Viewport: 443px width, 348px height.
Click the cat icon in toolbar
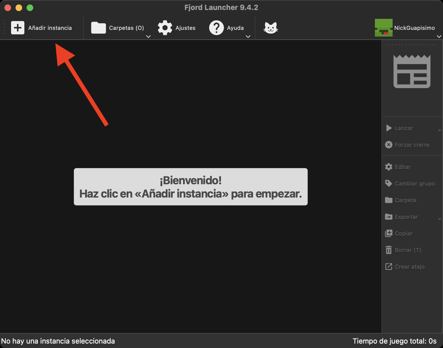pyautogui.click(x=271, y=28)
